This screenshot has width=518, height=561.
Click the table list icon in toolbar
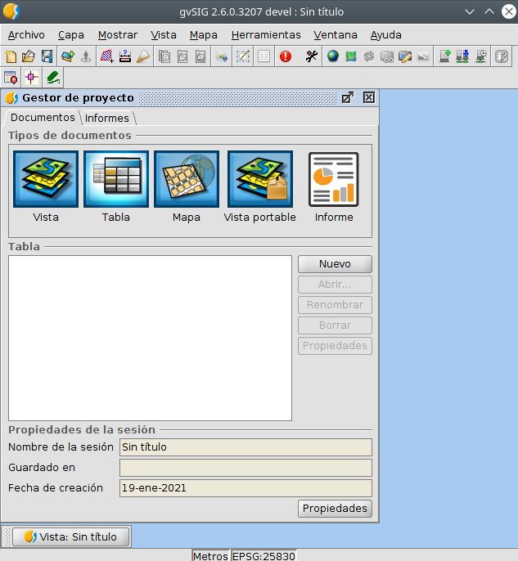point(264,56)
